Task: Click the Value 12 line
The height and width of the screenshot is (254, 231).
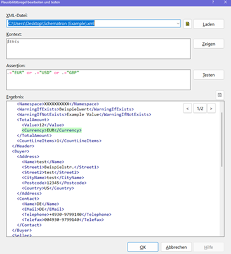Action: (x=43, y=125)
